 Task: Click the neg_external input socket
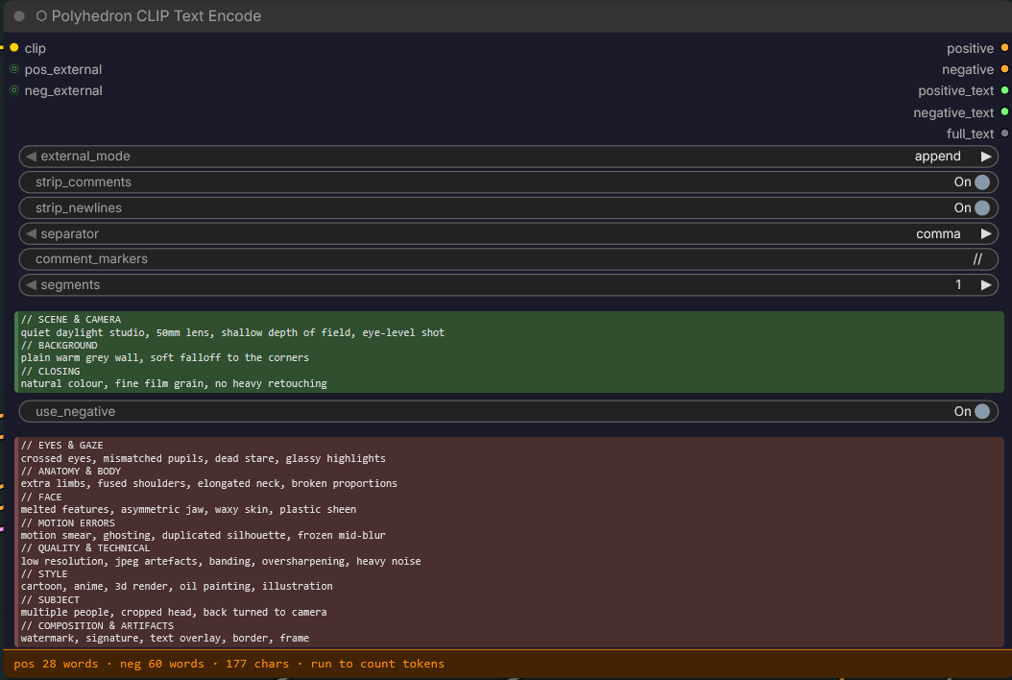point(14,90)
